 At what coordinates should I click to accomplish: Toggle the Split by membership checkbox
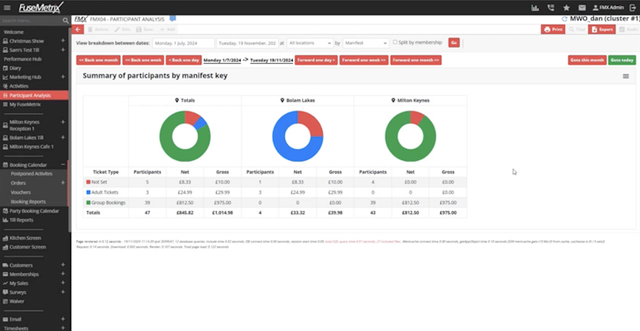[x=395, y=43]
